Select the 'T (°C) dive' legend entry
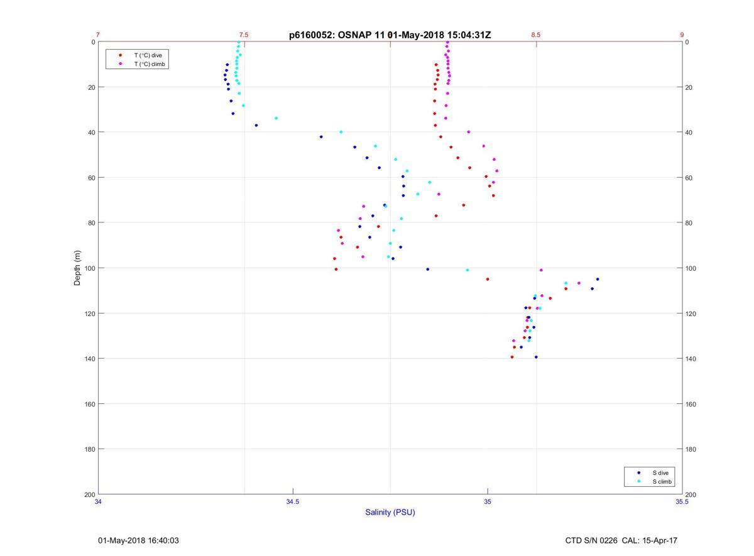This screenshot has width=754, height=556. coord(148,55)
